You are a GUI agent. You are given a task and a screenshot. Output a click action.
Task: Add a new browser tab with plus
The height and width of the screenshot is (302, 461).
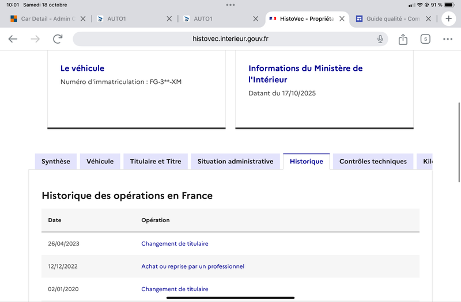(x=449, y=18)
